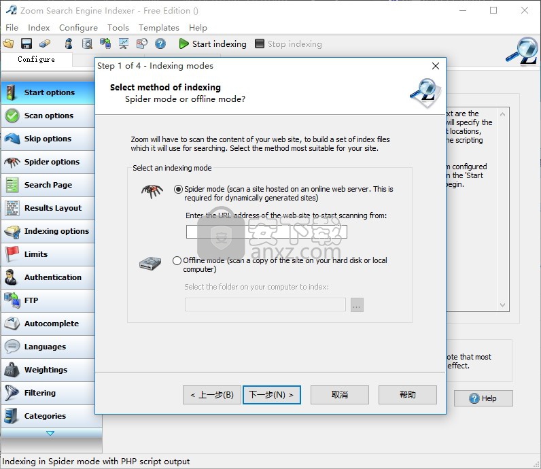The width and height of the screenshot is (541, 469).
Task: Open Results Layout in sidebar
Action: click(48, 208)
